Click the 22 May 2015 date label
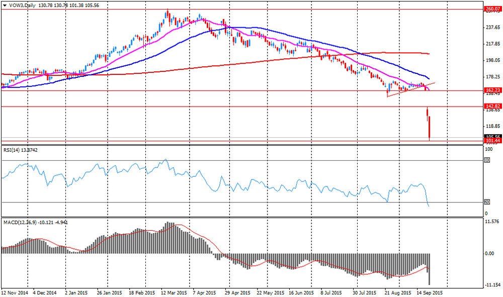Screen dimensions: 503x297 (x=271, y=293)
